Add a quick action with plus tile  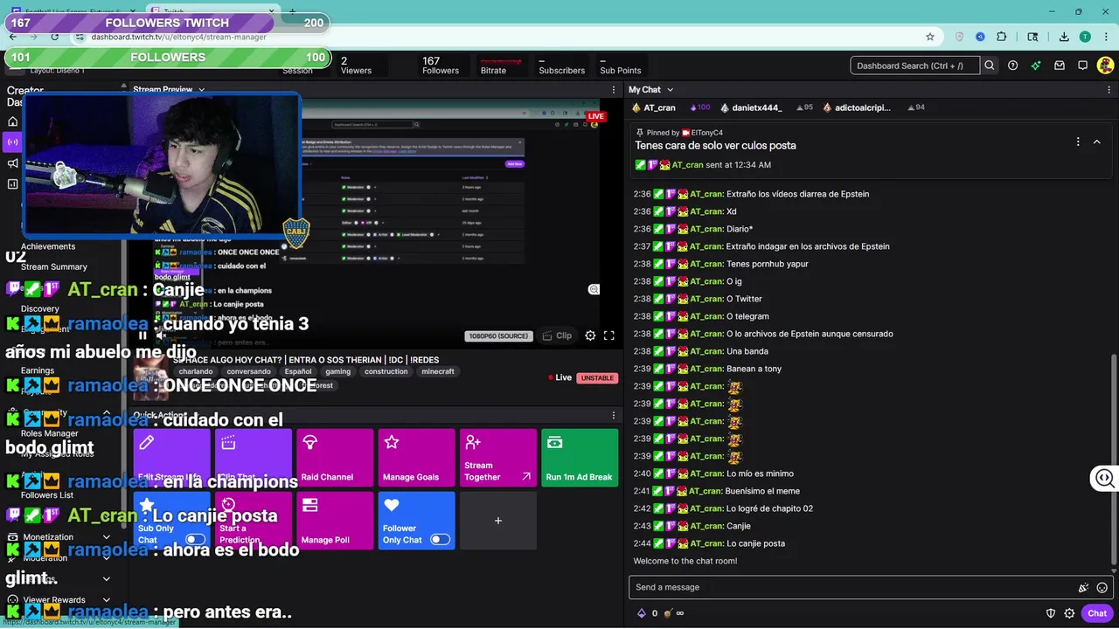(498, 521)
